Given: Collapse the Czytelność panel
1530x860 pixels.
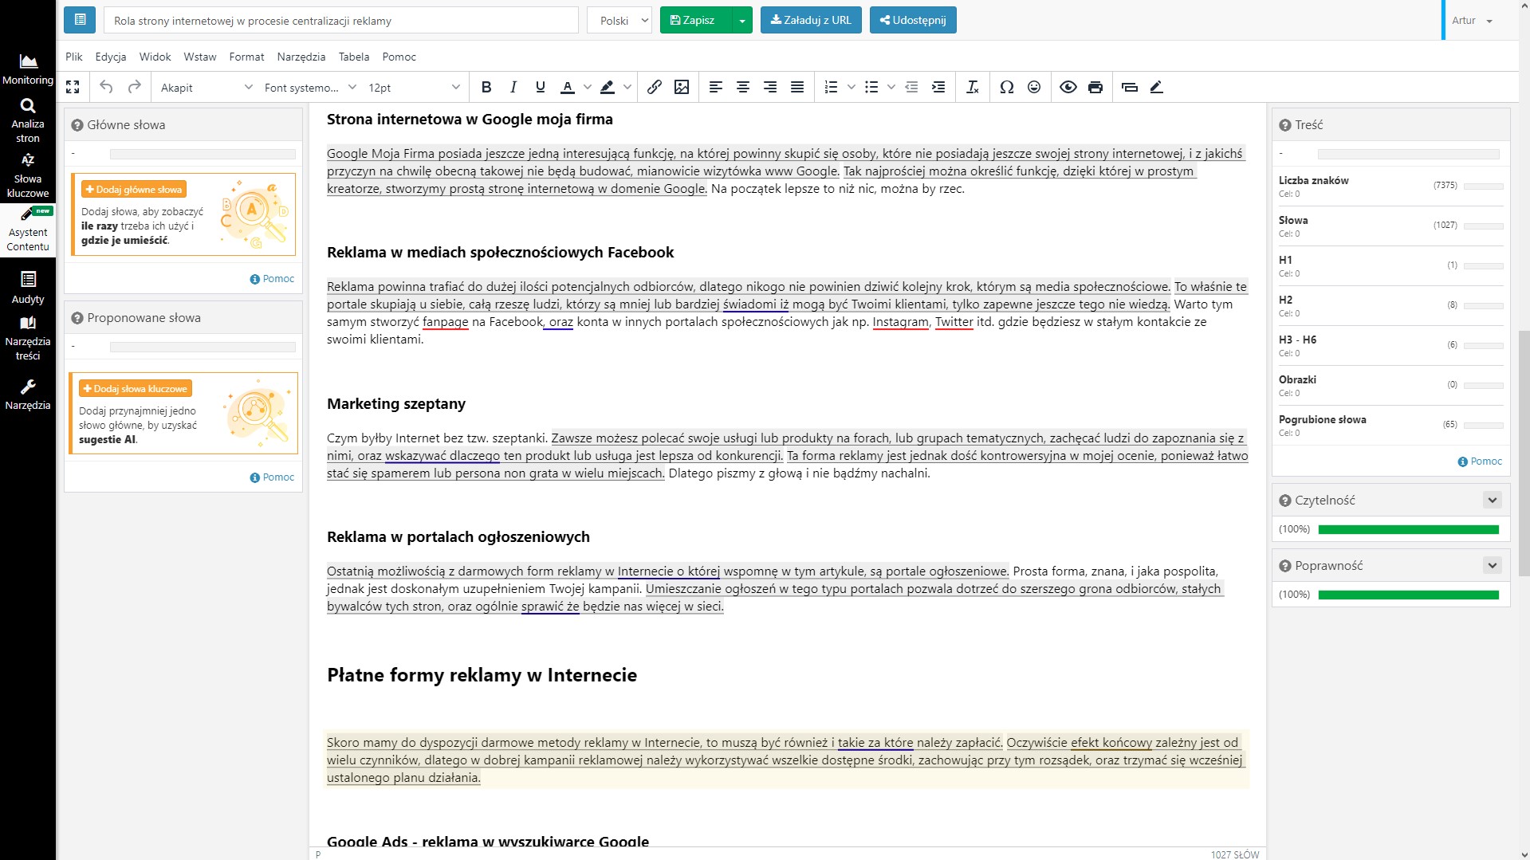Looking at the screenshot, I should coord(1493,501).
